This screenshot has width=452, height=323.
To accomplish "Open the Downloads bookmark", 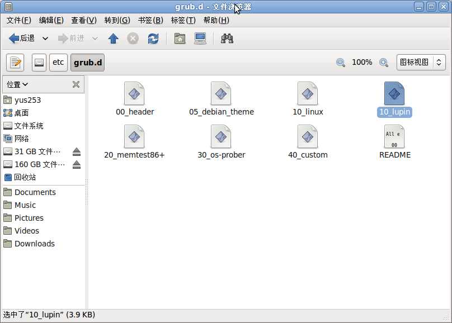I will coord(43,244).
